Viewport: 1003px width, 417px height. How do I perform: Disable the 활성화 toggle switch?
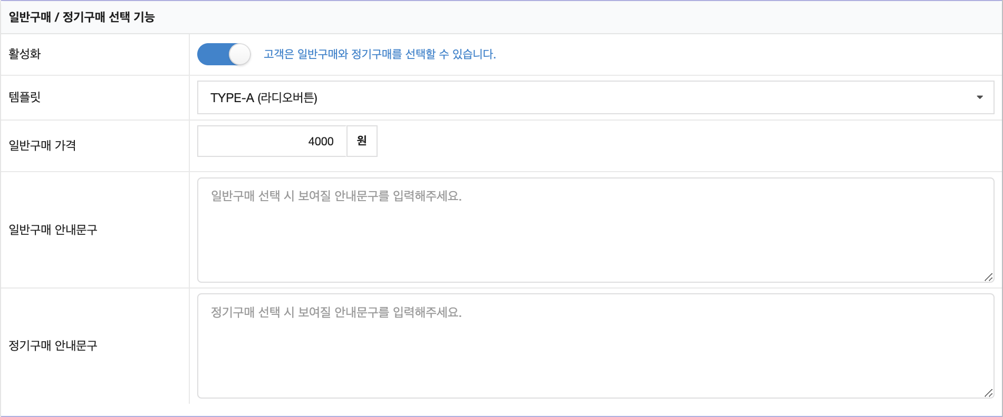coord(224,54)
